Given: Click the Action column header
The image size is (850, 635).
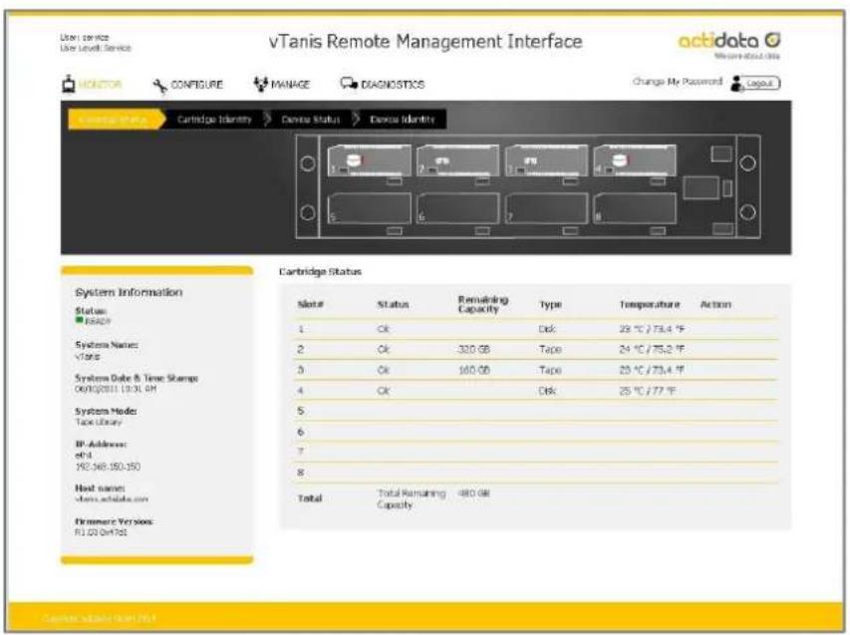Looking at the screenshot, I should coord(715,305).
